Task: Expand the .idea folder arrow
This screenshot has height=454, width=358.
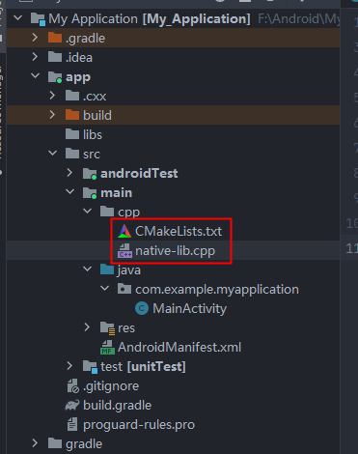Action: (36, 57)
